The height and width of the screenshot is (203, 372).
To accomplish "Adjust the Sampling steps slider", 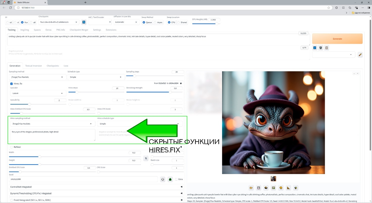I will (155, 76).
